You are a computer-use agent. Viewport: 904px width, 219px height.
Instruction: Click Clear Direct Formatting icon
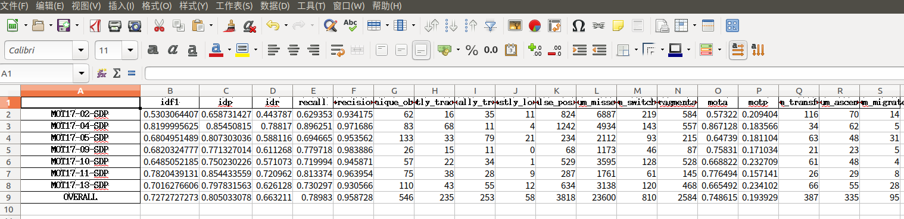250,26
